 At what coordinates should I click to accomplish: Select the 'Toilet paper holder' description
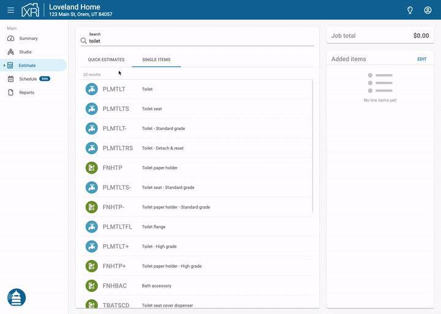click(159, 168)
